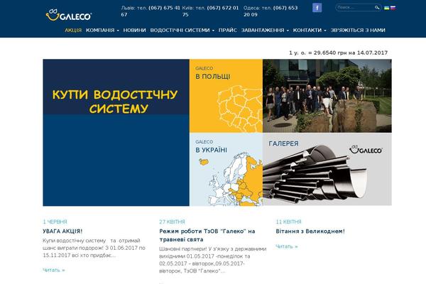426x284 pixels.
Task: Switch language with Russian flag icon
Action: pos(393,8)
